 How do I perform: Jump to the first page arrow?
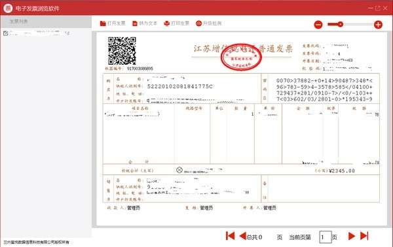point(230,236)
